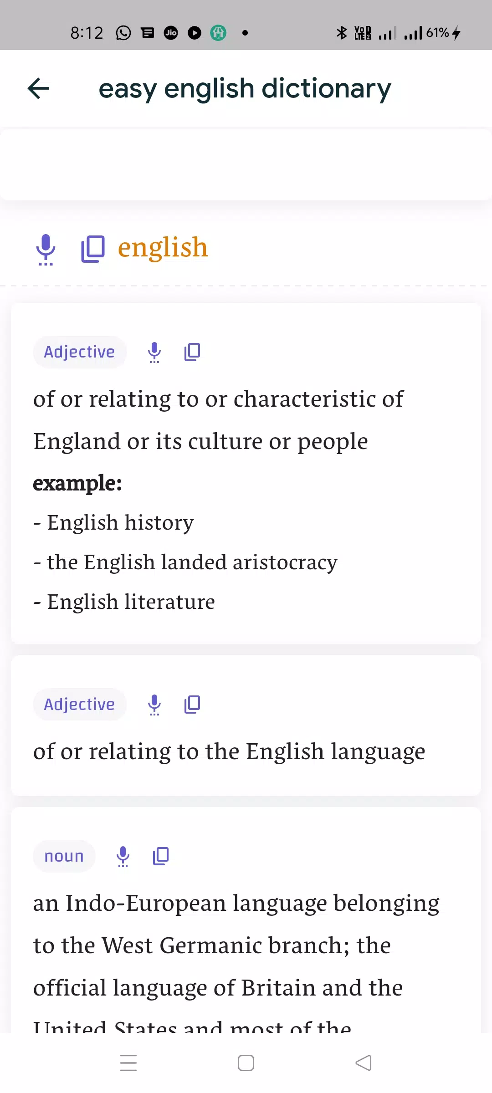Screen dimensions: 492x1093
Task: Tap microphone in the noun card
Action: 123,856
